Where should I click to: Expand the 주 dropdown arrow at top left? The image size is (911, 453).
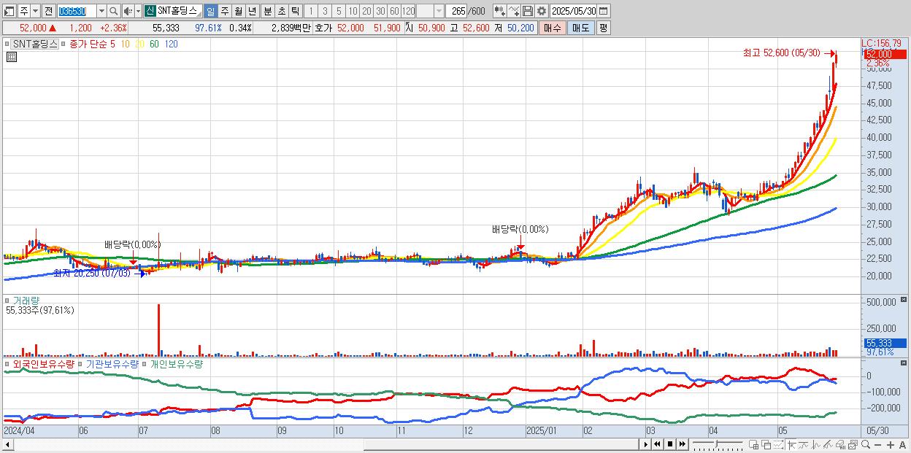[x=35, y=11]
